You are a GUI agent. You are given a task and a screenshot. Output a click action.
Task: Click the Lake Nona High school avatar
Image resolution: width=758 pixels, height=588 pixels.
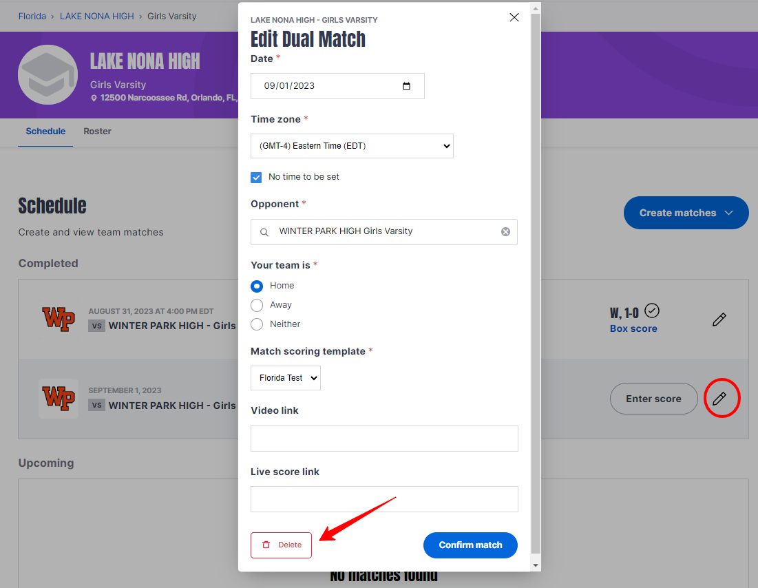(48, 74)
